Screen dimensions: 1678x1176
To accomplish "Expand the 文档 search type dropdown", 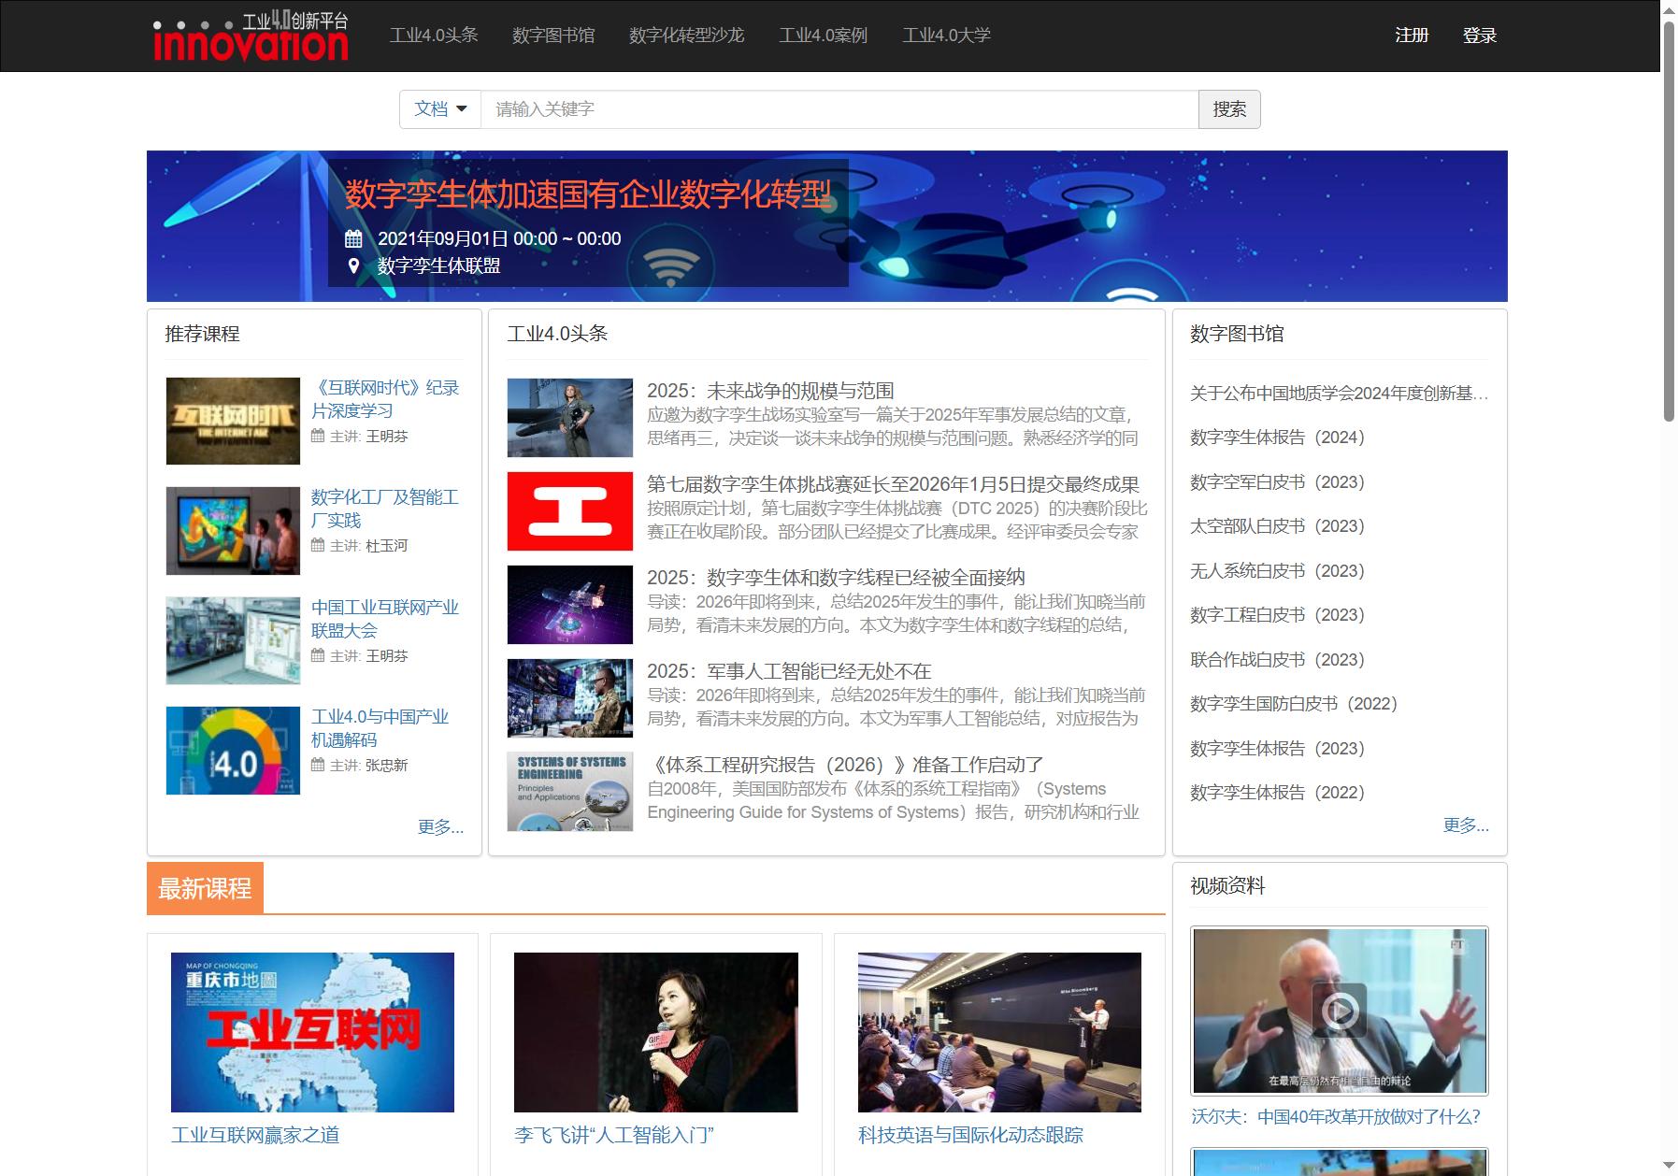I will [440, 109].
